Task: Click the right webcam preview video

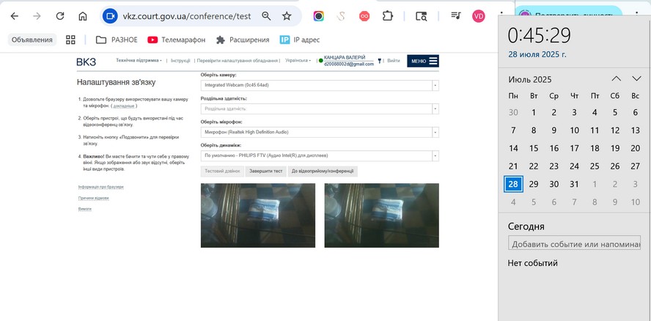Action: click(381, 215)
